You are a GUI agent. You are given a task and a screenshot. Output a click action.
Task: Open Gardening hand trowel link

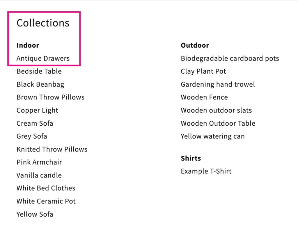[x=218, y=84]
